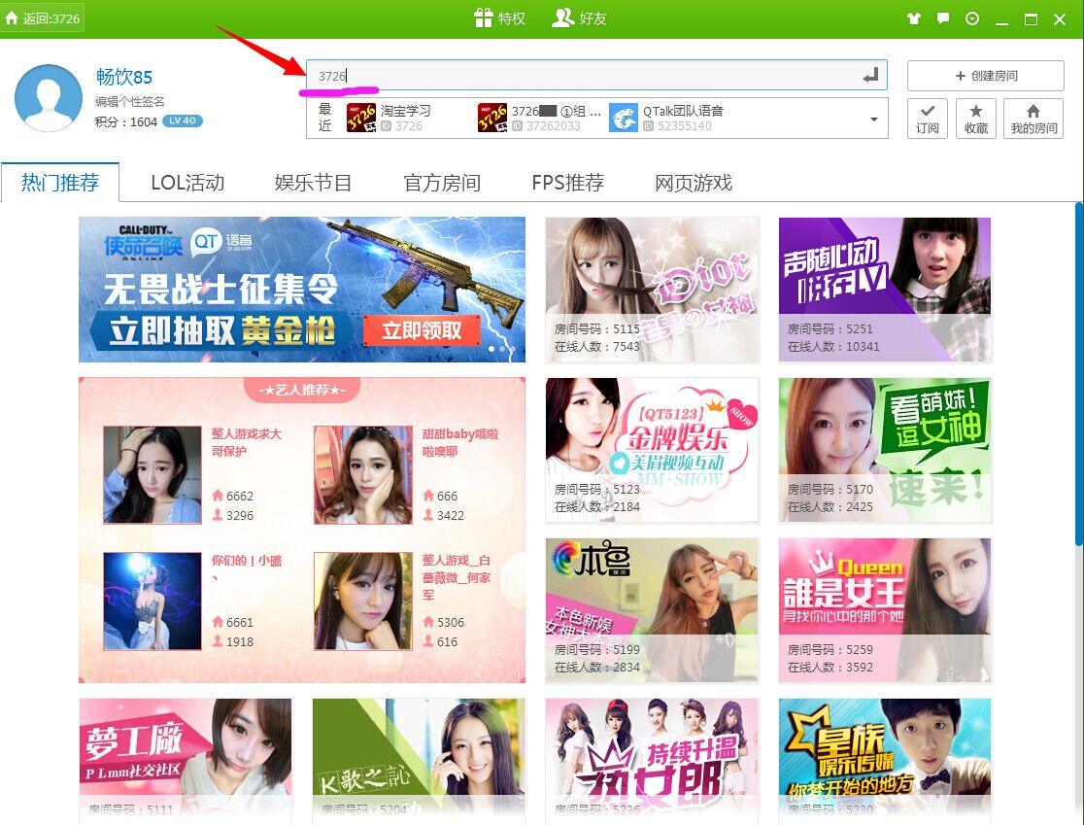This screenshot has height=825, width=1084.
Task: Open the skin (shirt) icon in title bar
Action: (x=913, y=18)
